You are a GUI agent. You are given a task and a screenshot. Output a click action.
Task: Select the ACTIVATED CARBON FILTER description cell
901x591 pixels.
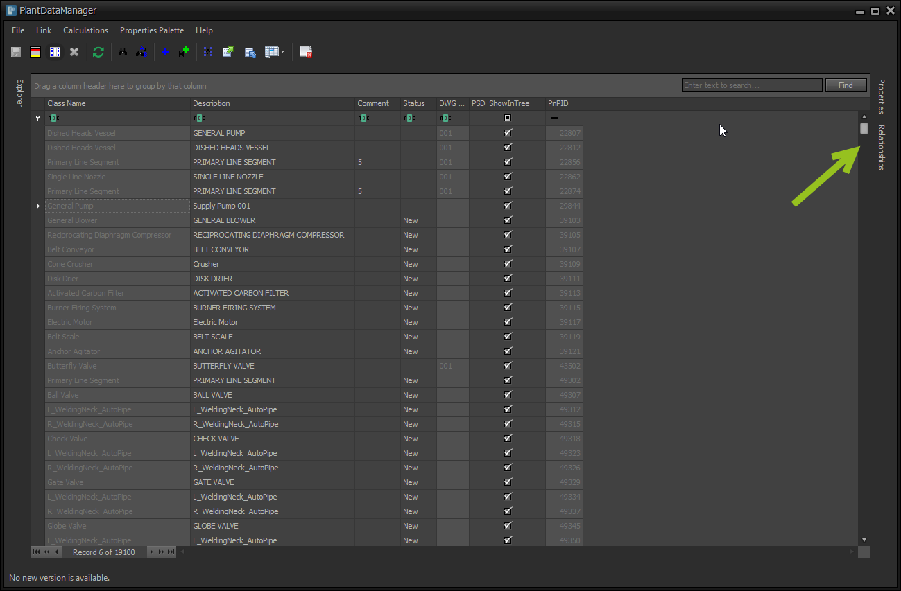273,293
